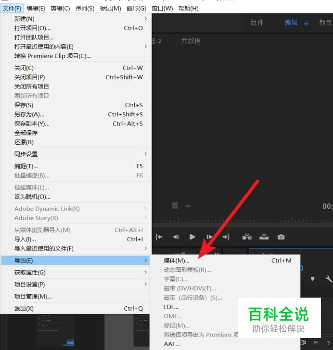Choose 保存(S) in File menu
This screenshot has width=333, height=350.
click(76, 105)
